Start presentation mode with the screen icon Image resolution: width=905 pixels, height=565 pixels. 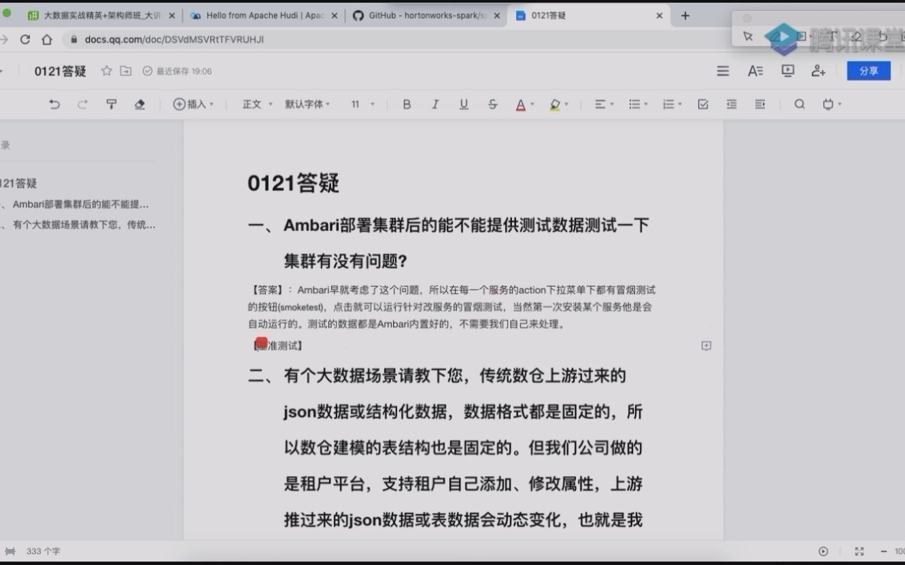pyautogui.click(x=788, y=71)
